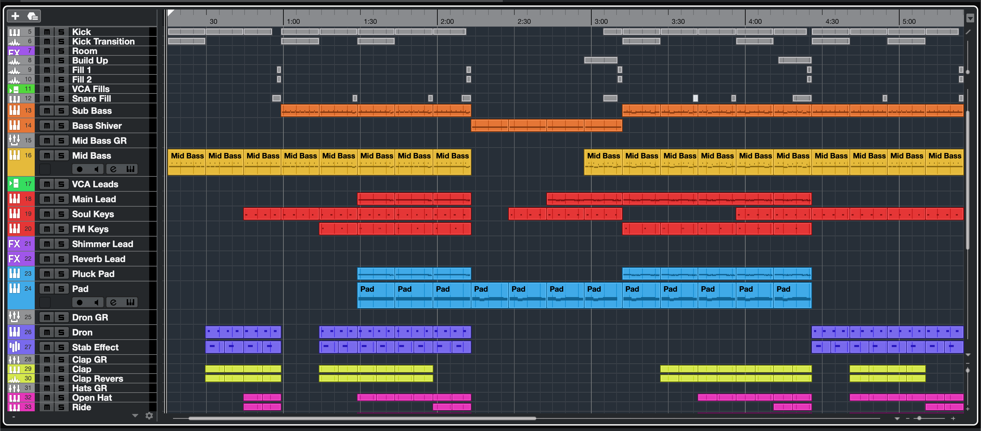Click the VCA Leads fader track icon
Image resolution: width=981 pixels, height=431 pixels.
14,184
